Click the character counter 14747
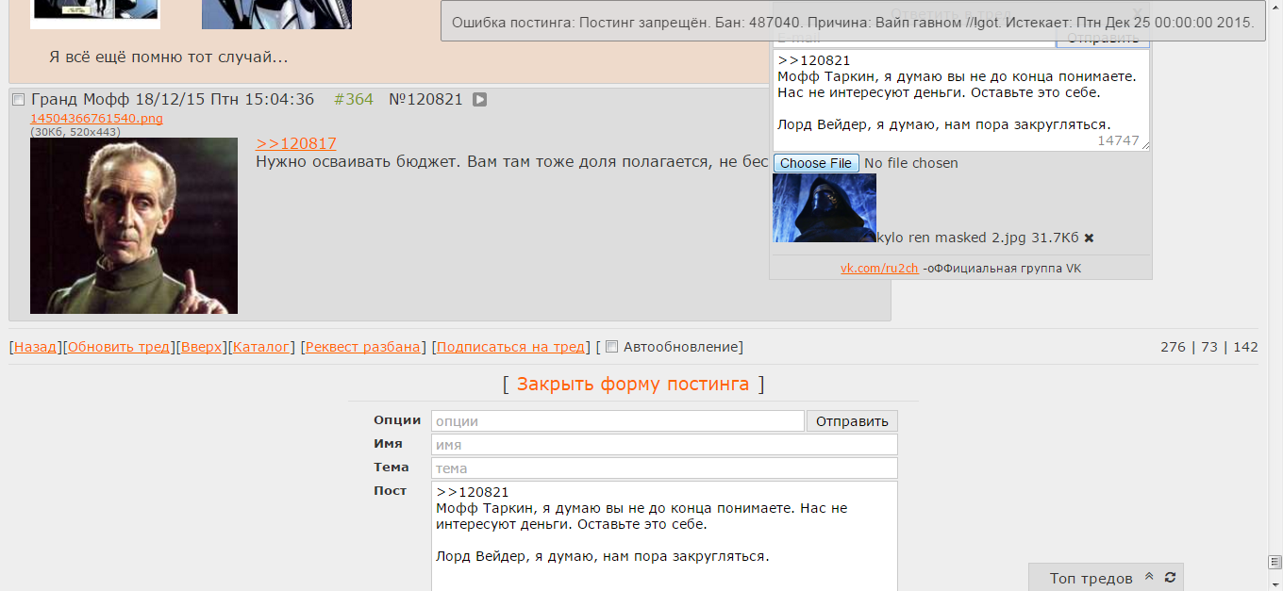 pos(1118,140)
